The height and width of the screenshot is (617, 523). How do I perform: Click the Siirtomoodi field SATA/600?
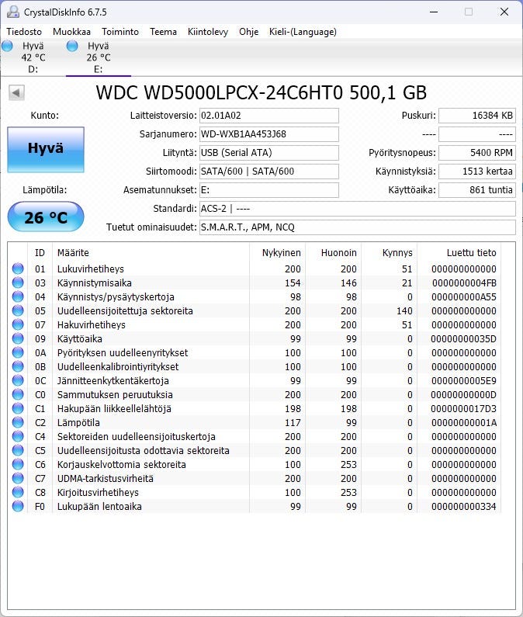[268, 172]
